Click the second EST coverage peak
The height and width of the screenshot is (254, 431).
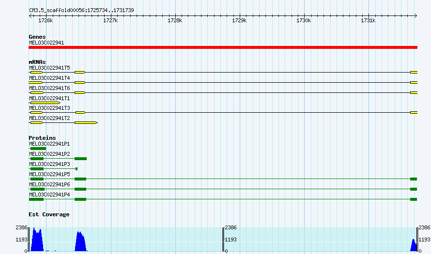coord(81,241)
